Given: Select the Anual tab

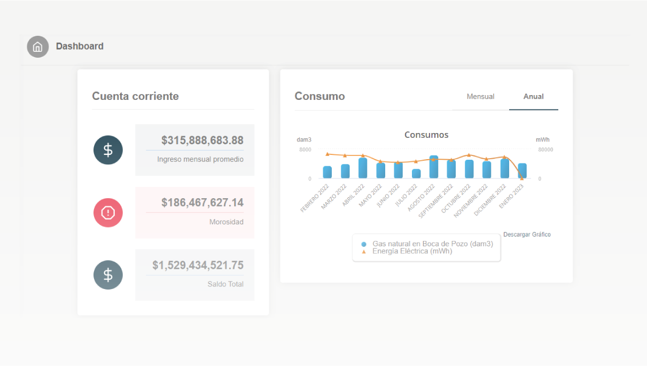Looking at the screenshot, I should pyautogui.click(x=533, y=97).
